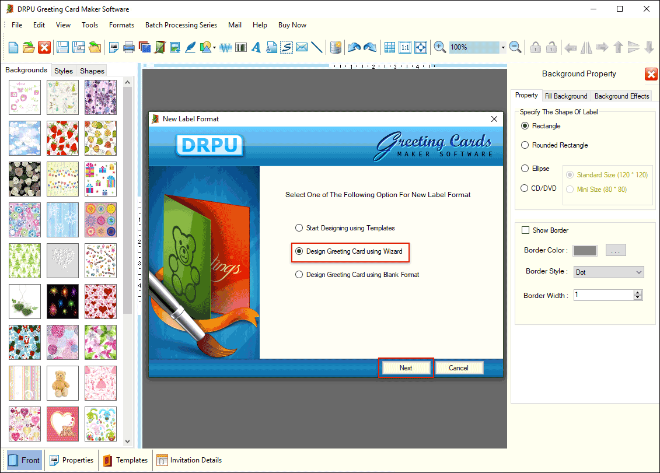Click the Border Width input field

pyautogui.click(x=603, y=295)
